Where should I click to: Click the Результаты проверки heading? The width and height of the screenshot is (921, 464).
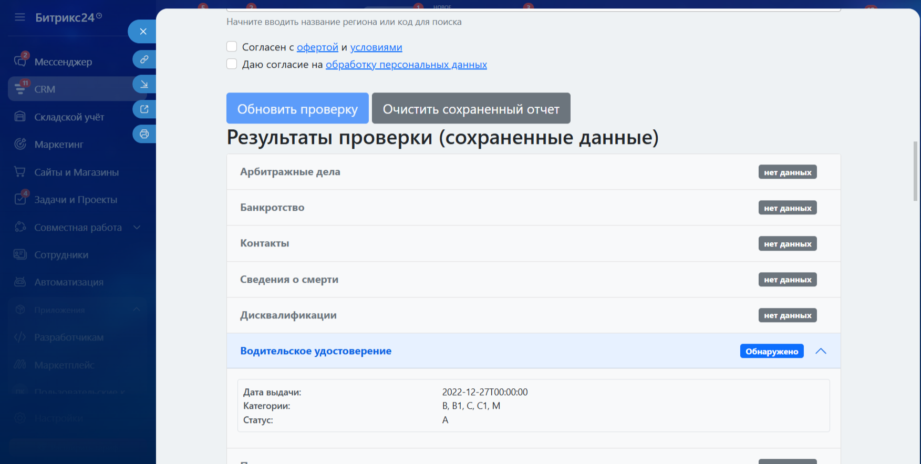pyautogui.click(x=442, y=137)
